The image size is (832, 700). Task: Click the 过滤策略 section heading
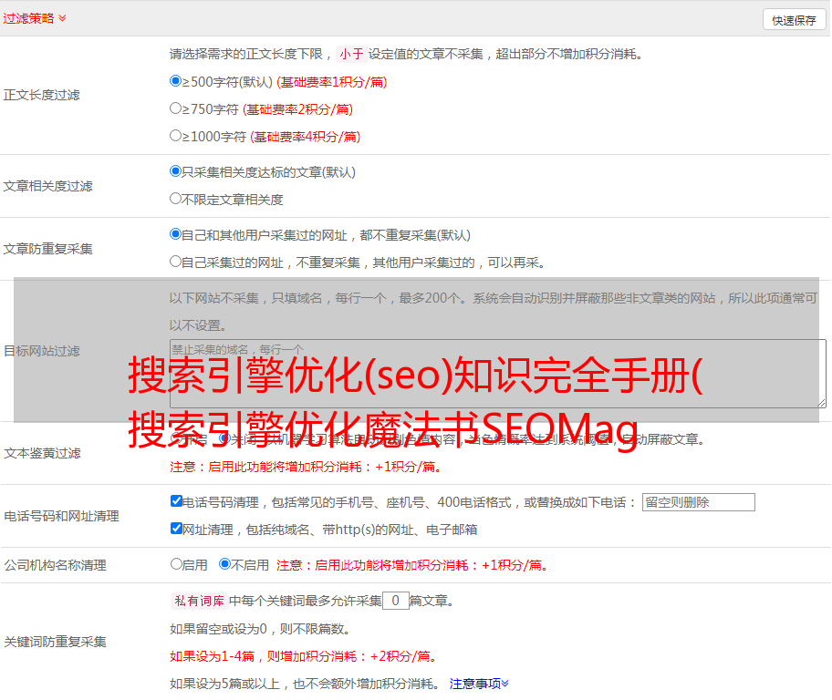tap(28, 18)
